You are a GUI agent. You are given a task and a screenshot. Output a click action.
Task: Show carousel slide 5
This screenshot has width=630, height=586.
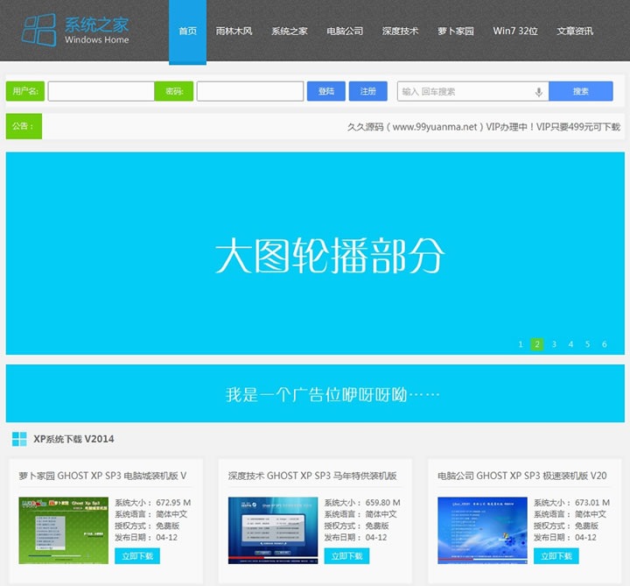[x=587, y=344]
